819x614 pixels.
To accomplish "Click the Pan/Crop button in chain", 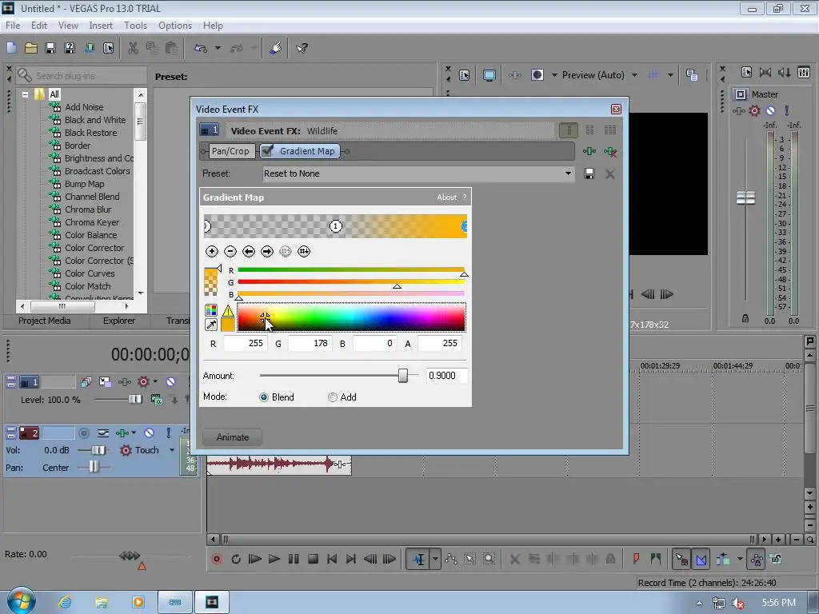I will (230, 151).
